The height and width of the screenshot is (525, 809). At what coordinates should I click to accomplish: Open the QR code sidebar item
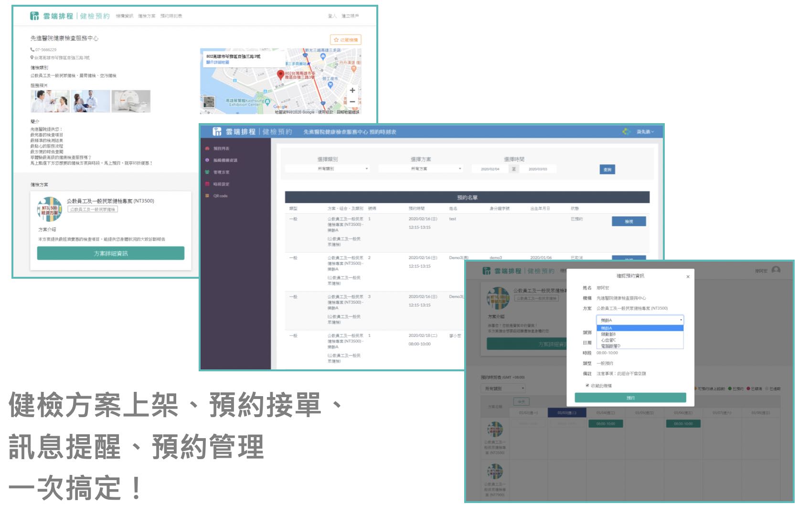point(220,196)
